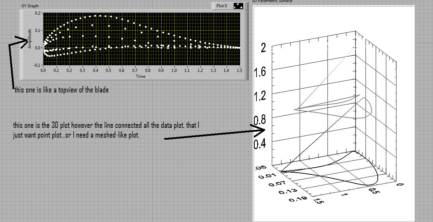The width and height of the screenshot is (433, 222).
Task: Select the XY Graph title label
Action: tap(30, 6)
